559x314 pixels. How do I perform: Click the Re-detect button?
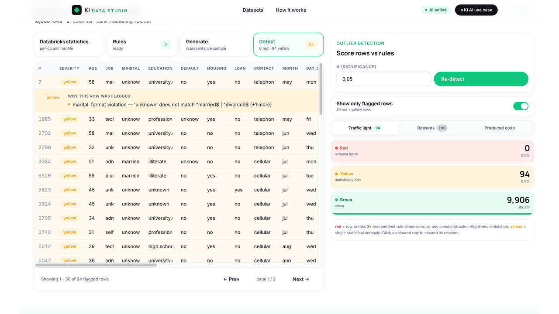point(481,79)
